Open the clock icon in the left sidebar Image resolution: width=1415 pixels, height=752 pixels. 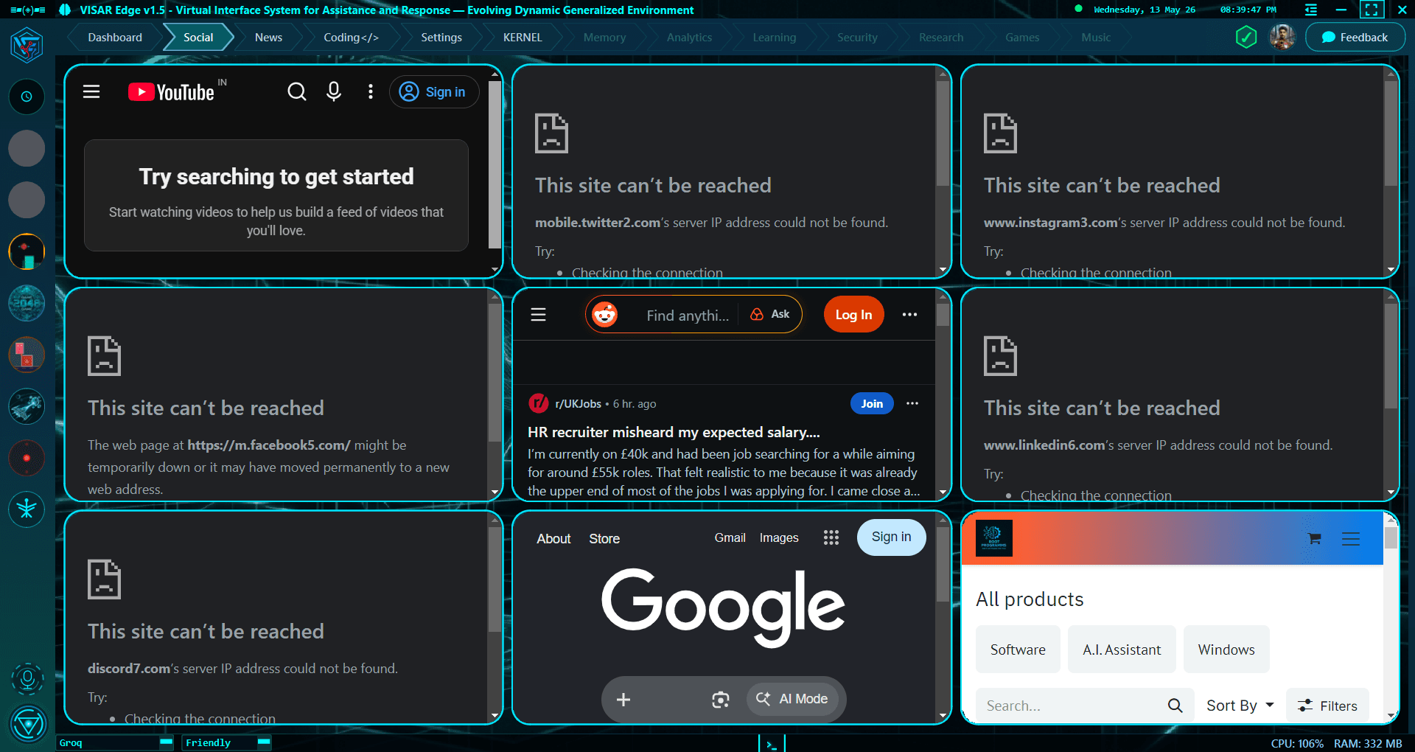27,97
